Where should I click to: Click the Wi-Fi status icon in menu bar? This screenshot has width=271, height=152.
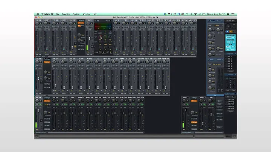click(195, 14)
